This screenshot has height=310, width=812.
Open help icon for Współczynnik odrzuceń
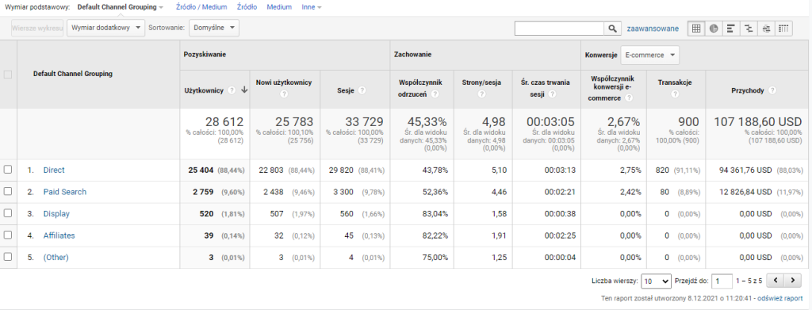[x=435, y=94]
